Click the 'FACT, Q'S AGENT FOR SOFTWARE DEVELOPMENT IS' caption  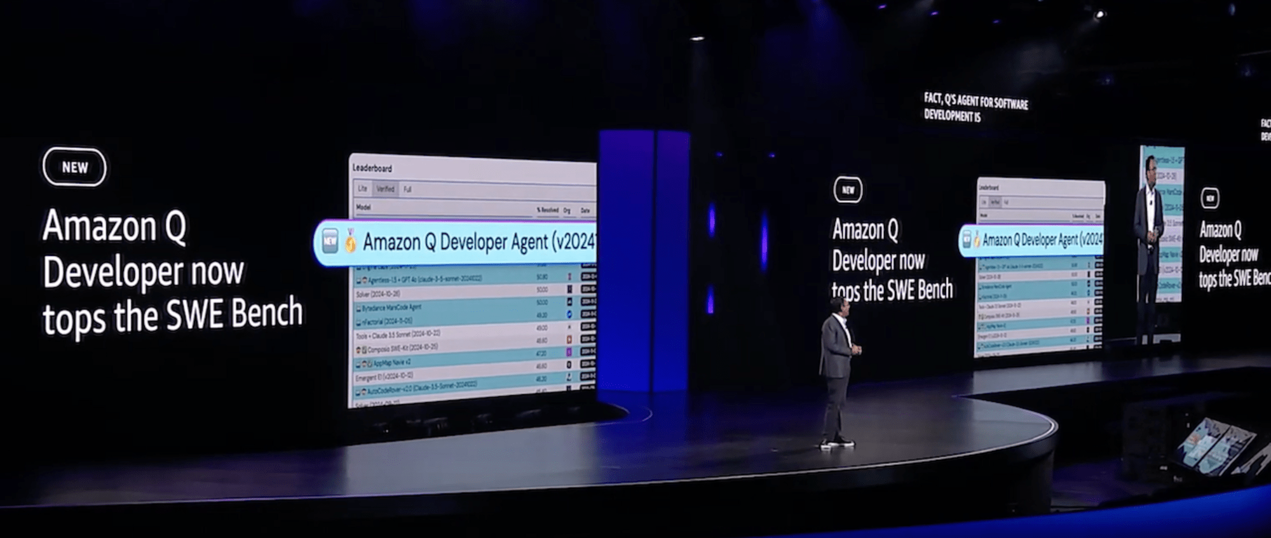(975, 108)
